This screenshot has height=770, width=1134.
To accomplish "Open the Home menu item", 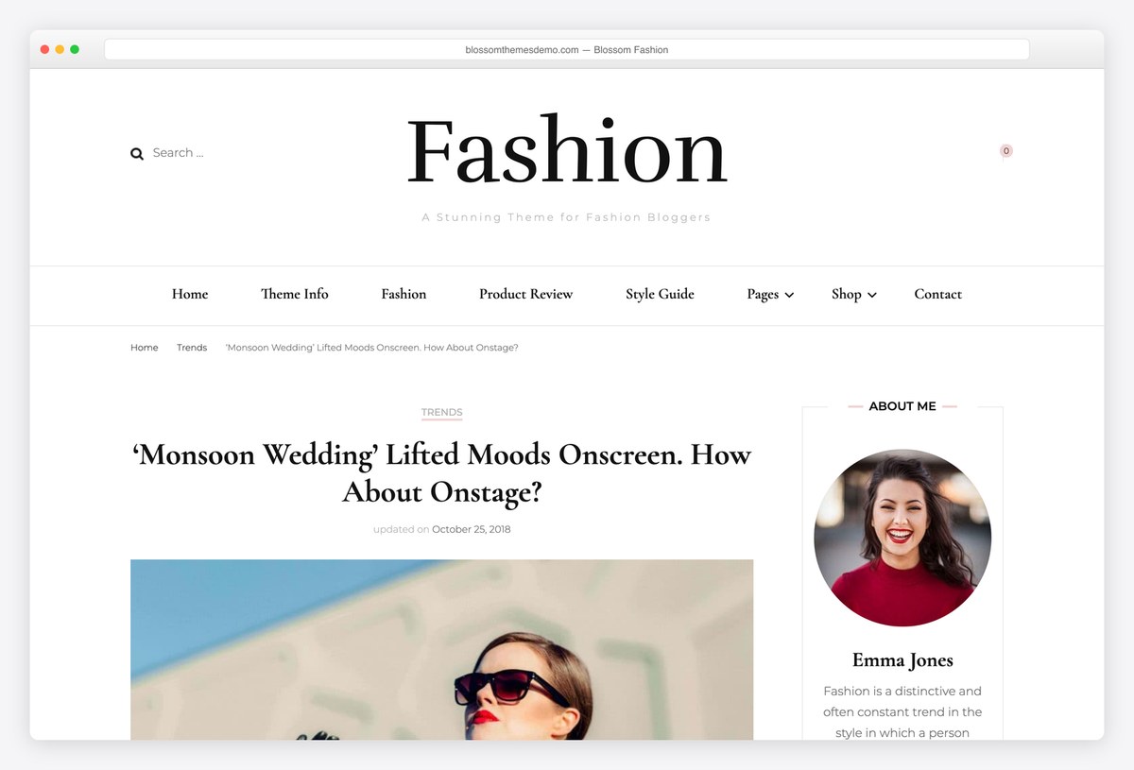I will tap(190, 294).
